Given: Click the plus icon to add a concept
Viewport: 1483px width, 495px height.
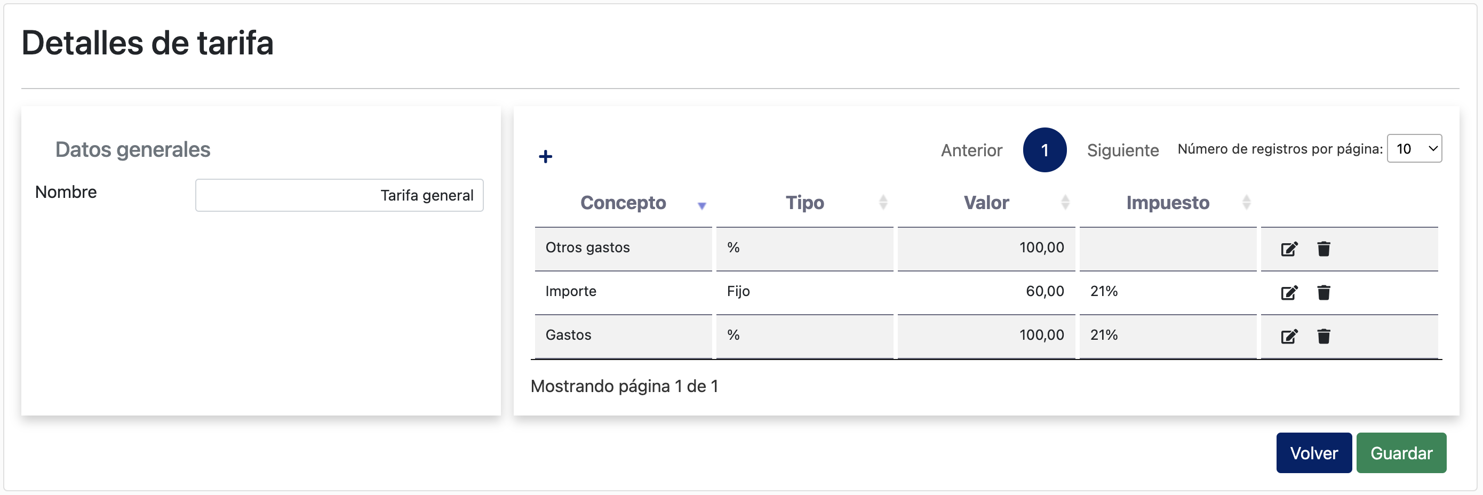Looking at the screenshot, I should (545, 157).
